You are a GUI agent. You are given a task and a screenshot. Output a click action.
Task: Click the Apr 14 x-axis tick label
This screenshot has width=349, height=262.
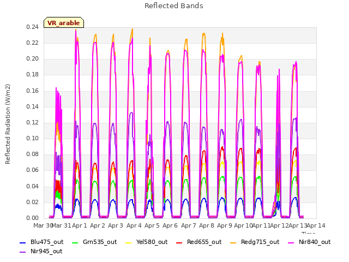point(316,225)
